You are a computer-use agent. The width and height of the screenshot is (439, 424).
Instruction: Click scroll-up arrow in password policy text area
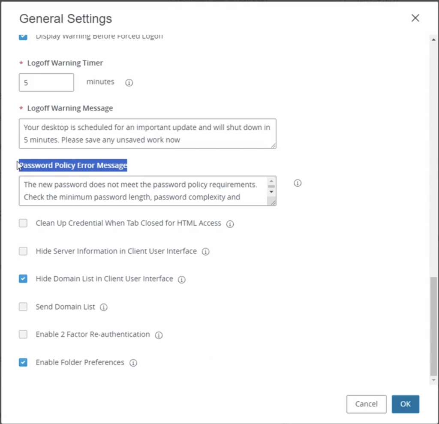271,181
